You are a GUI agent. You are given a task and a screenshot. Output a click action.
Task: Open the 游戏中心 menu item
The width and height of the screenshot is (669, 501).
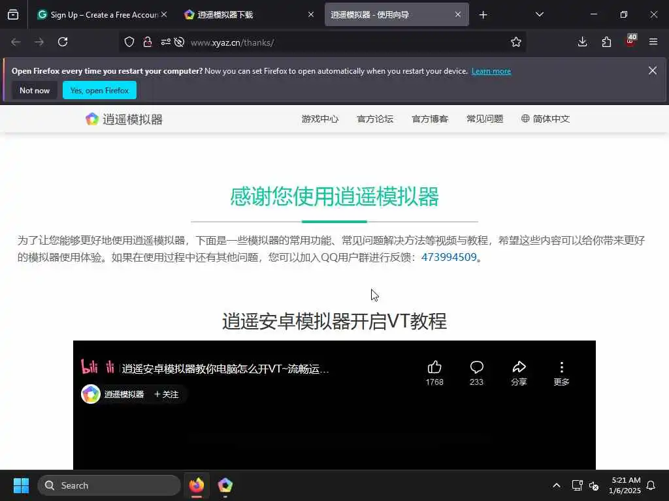320,119
